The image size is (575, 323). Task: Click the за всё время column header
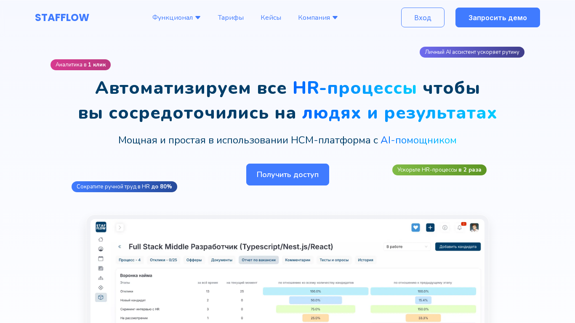tap(208, 283)
